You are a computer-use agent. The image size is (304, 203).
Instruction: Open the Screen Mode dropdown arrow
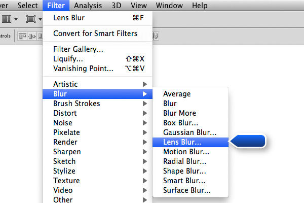(40, 19)
